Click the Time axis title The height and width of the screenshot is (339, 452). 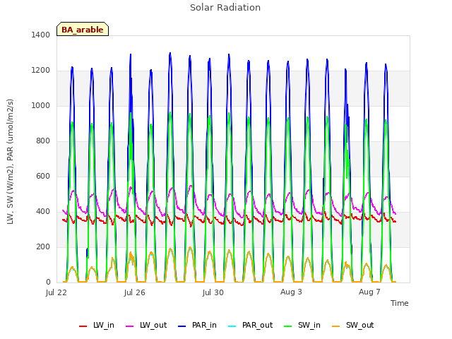click(400, 303)
